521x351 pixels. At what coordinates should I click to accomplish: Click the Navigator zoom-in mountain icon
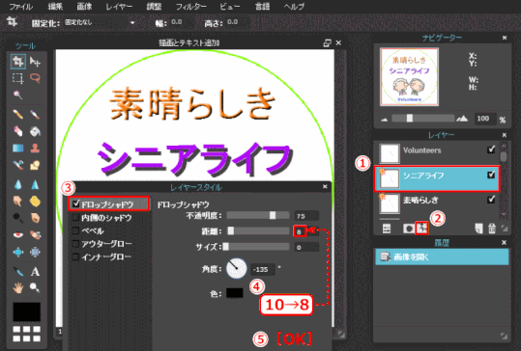(x=462, y=119)
